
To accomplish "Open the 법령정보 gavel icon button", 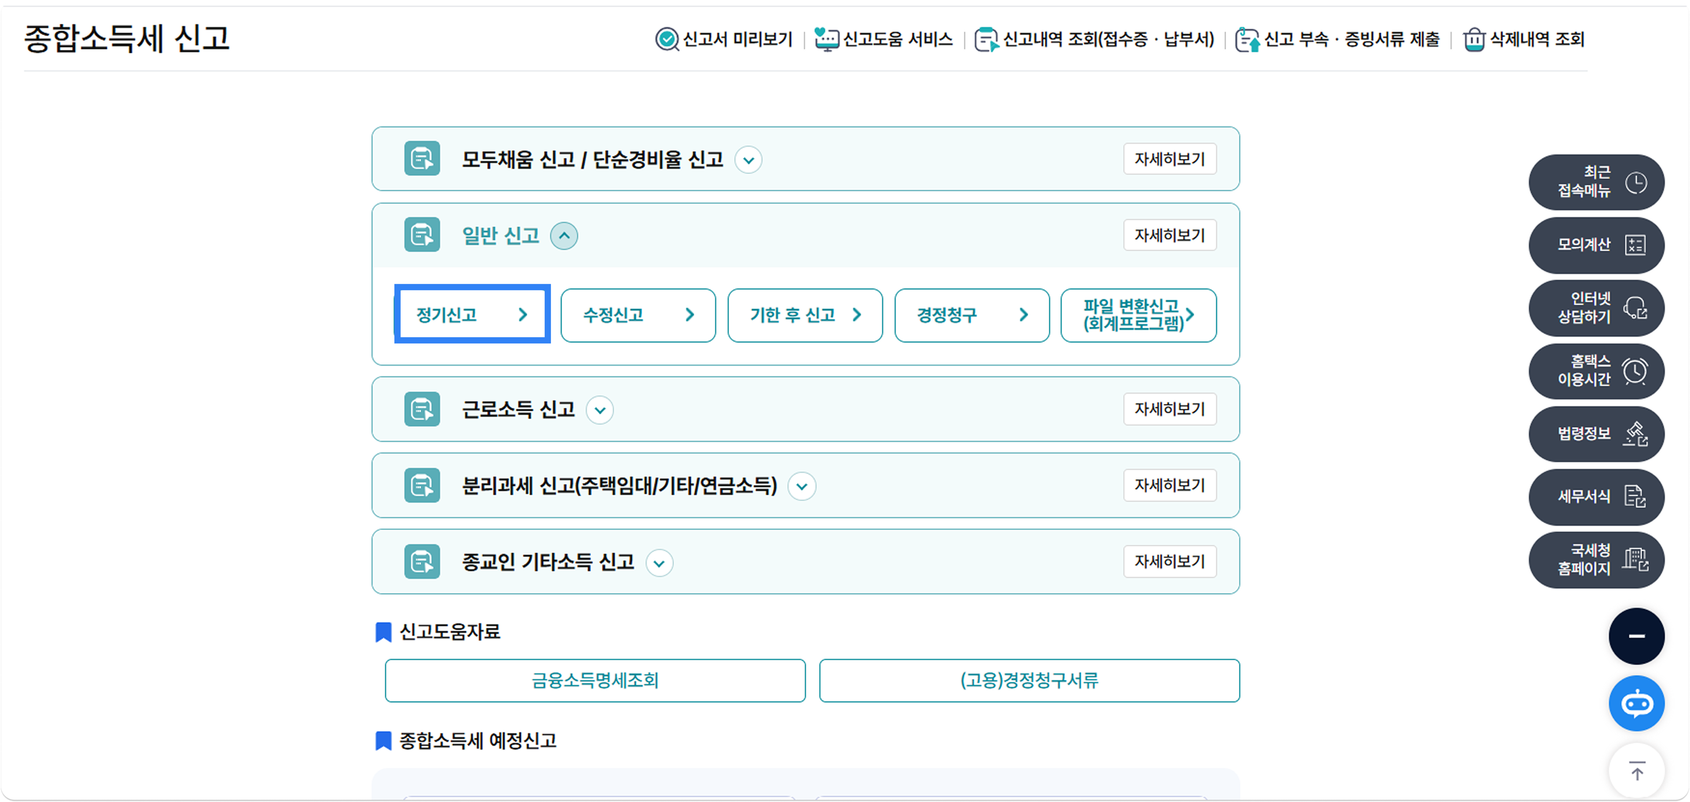I will point(1595,434).
